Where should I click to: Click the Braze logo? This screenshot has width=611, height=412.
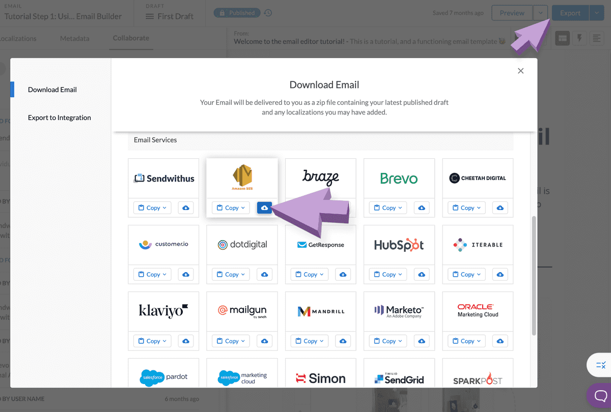(321, 178)
